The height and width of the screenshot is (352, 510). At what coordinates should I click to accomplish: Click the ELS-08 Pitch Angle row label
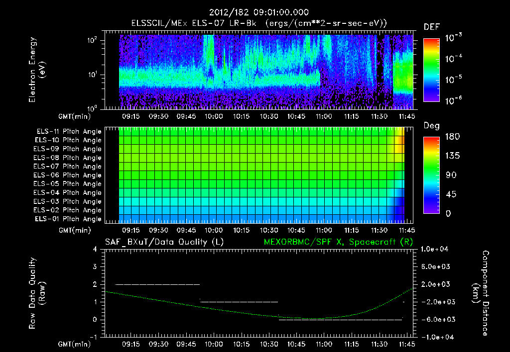coord(68,158)
